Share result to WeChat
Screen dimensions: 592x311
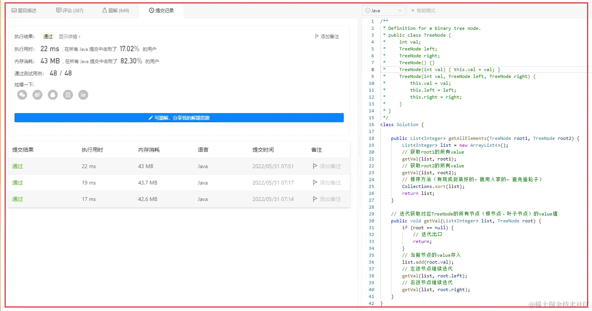pos(22,95)
